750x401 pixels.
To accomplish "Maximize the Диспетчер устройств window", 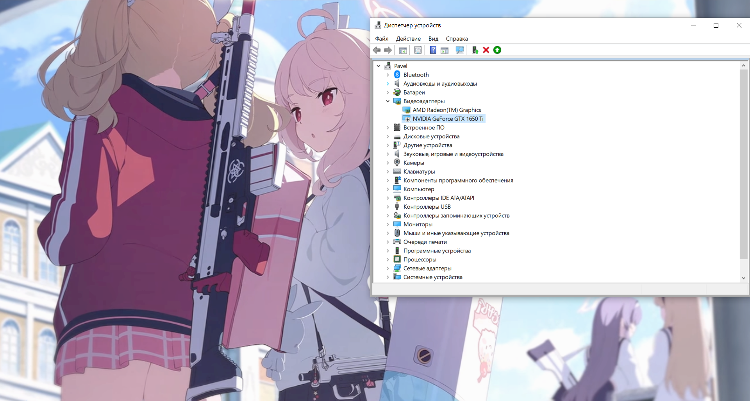I will click(716, 25).
